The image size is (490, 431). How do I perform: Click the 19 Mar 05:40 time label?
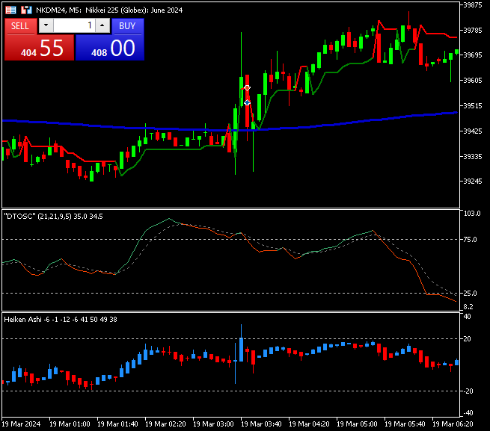click(x=405, y=424)
